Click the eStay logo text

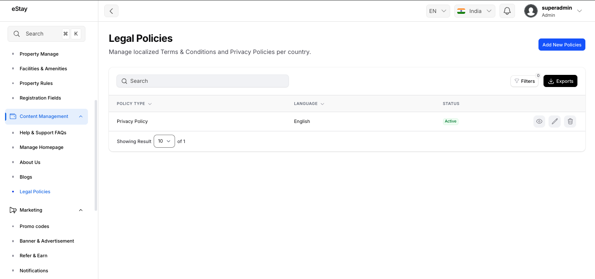(x=19, y=9)
